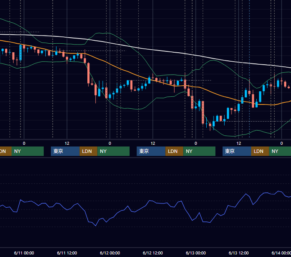Click the 6/12 00:00 date label
Viewport: 291px width, 257px height.
click(x=110, y=253)
